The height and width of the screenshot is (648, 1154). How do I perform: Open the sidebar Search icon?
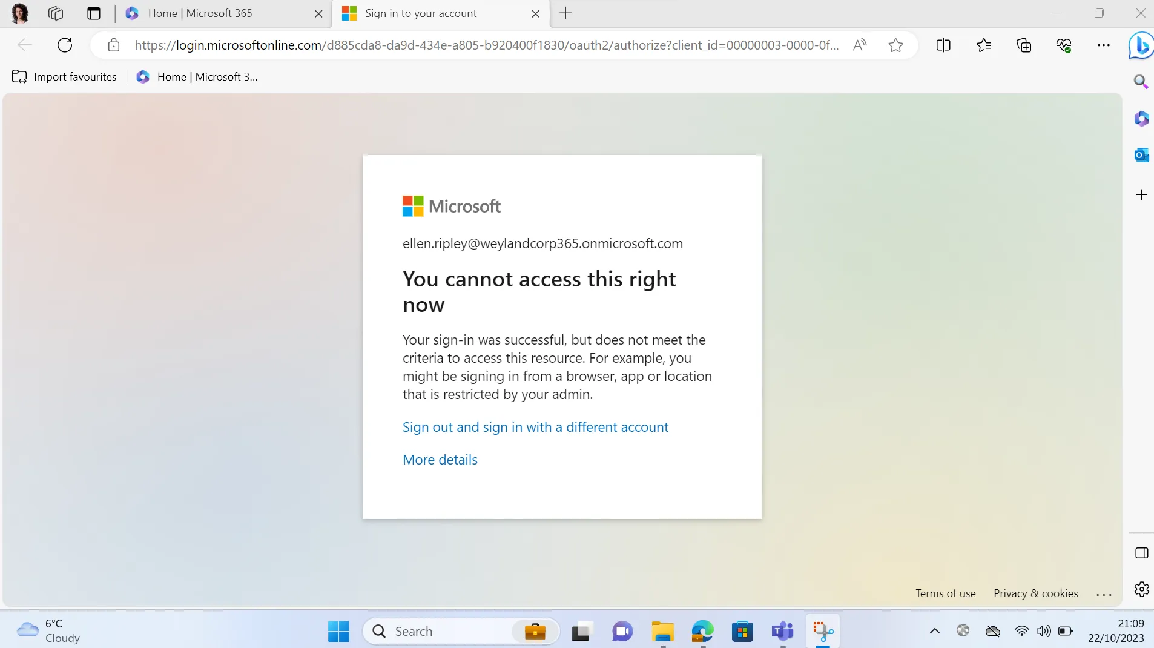point(1141,81)
